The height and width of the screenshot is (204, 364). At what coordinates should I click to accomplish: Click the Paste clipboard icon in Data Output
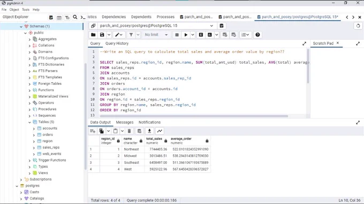point(116,131)
